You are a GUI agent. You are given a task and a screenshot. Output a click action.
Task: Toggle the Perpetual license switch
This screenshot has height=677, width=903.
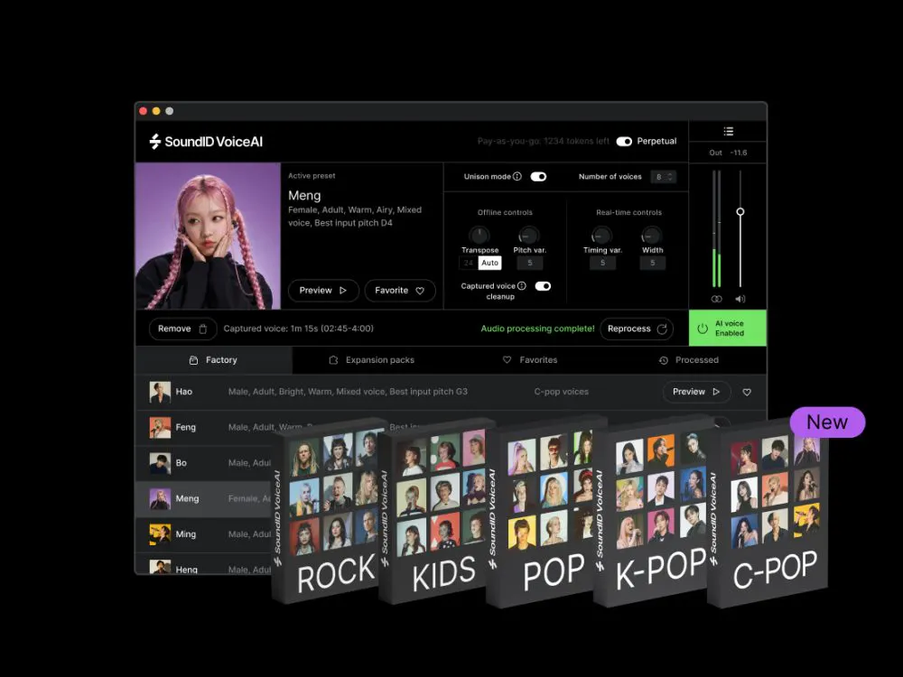click(624, 142)
